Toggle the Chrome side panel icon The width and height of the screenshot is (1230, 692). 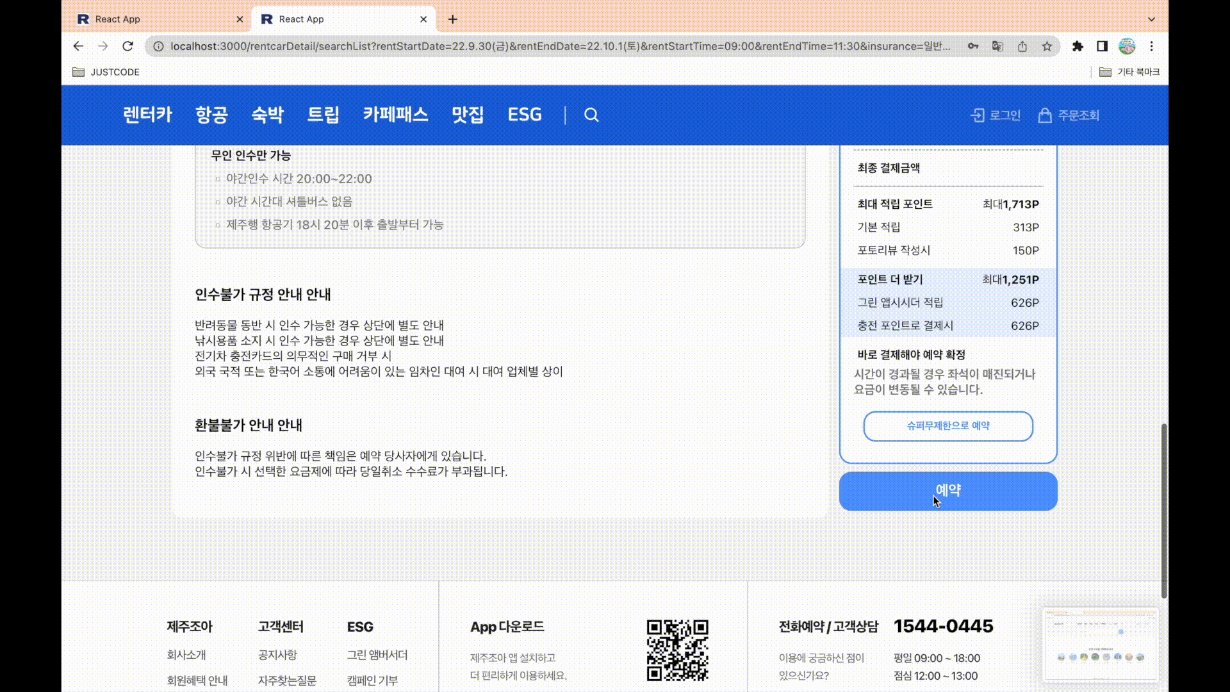1102,46
